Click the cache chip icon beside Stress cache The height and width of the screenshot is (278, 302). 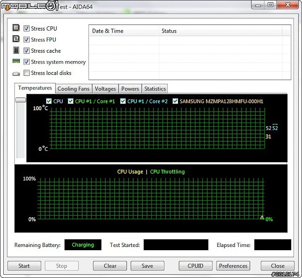tap(16, 50)
